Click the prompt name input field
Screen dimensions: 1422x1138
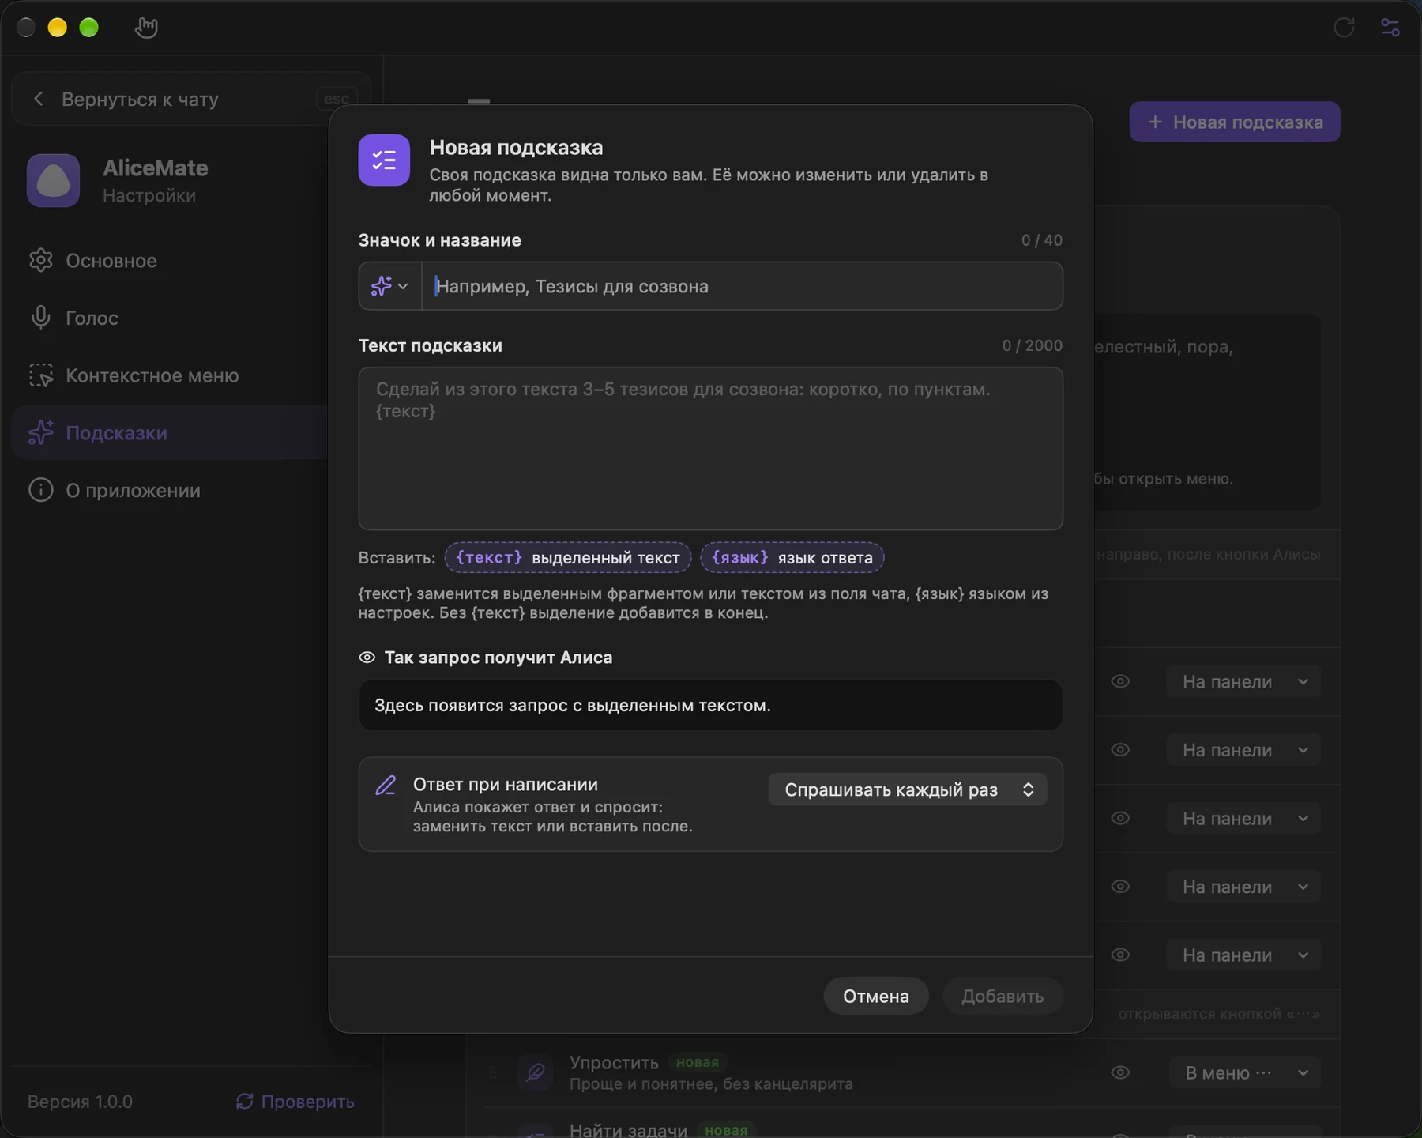[743, 286]
